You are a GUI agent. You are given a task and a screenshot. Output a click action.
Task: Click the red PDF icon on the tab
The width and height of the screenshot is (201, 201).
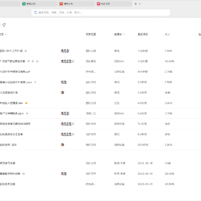pos(98,4)
